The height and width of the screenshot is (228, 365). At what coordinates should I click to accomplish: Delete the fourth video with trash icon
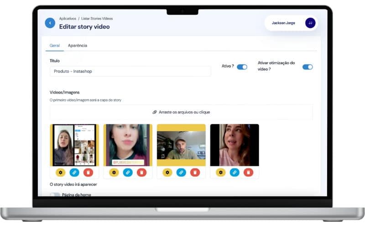(248, 172)
